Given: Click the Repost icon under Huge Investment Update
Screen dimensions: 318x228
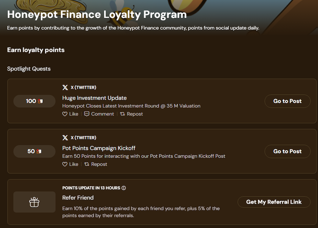Looking at the screenshot, I should tap(122, 114).
